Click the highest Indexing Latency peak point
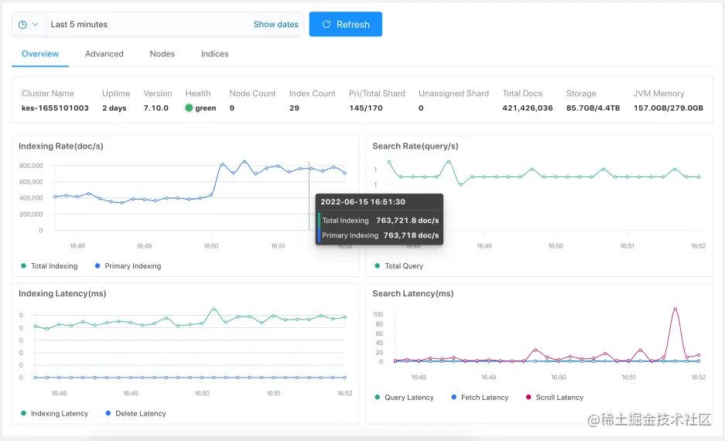The height and width of the screenshot is (441, 725). (x=214, y=309)
